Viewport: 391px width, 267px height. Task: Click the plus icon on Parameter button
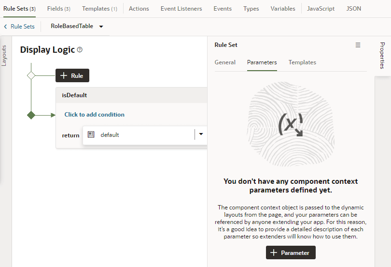point(274,252)
